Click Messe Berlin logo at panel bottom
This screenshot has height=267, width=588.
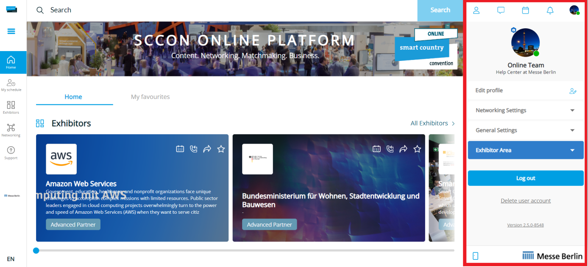click(x=552, y=256)
